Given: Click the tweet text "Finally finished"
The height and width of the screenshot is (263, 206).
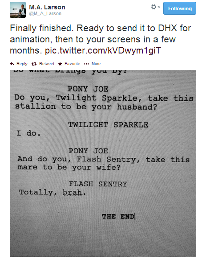Looking at the screenshot, I should click(x=42, y=28).
